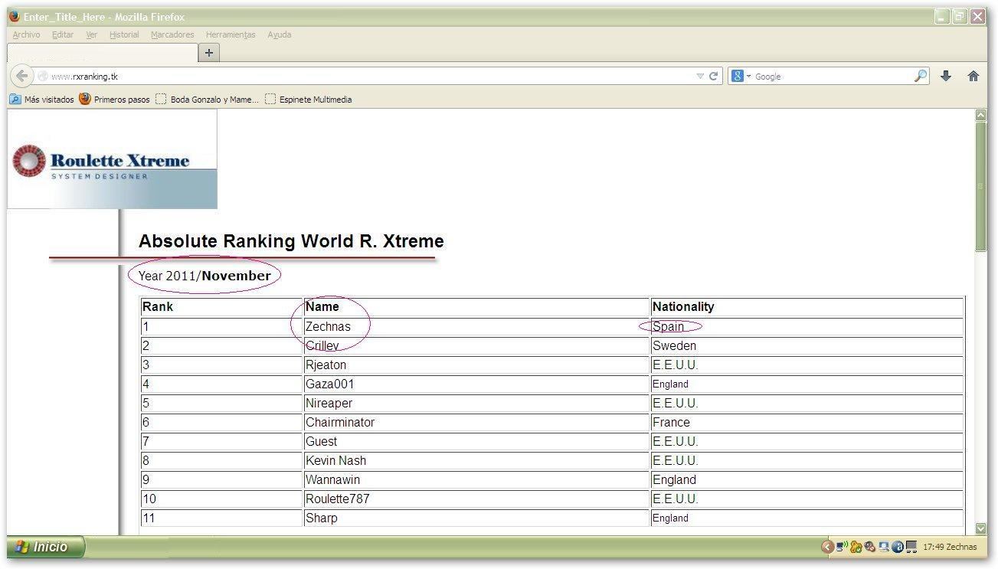Open the Archivo menu
This screenshot has height=569, width=998.
click(x=27, y=34)
